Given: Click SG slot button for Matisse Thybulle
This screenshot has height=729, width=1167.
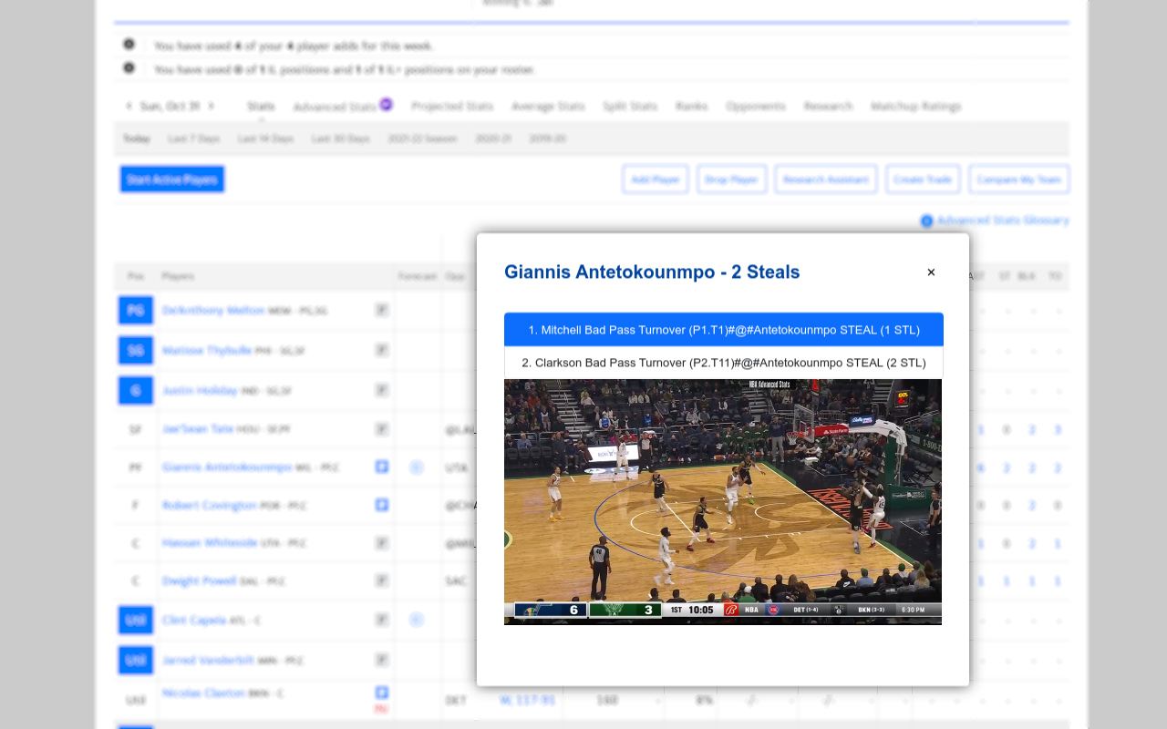Looking at the screenshot, I should pos(136,350).
